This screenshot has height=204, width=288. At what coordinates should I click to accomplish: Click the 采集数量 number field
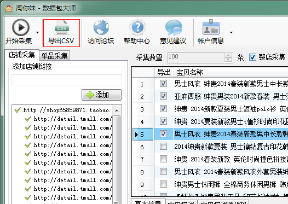tap(196, 57)
